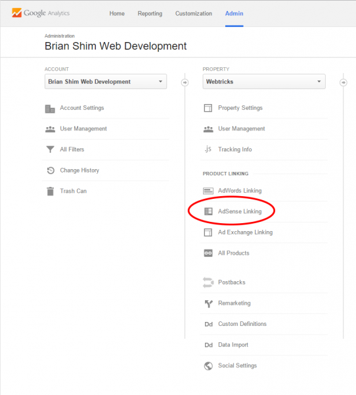Click the All Filters funnel icon
356x395 pixels.
coord(51,149)
